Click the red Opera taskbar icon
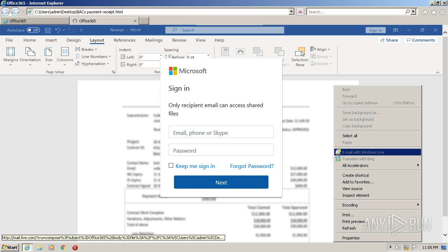The height and width of the screenshot is (252, 448). [75, 247]
